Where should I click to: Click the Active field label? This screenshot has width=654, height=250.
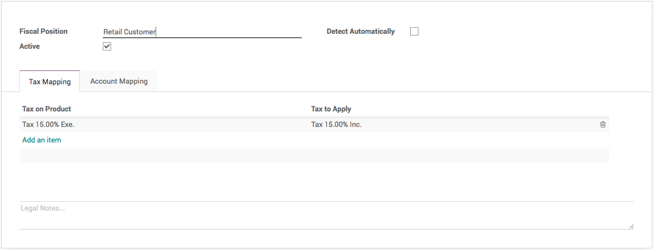(x=29, y=47)
